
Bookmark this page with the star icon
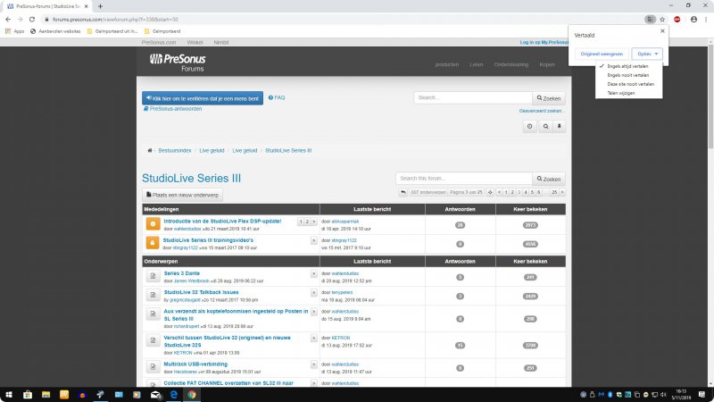(x=662, y=19)
